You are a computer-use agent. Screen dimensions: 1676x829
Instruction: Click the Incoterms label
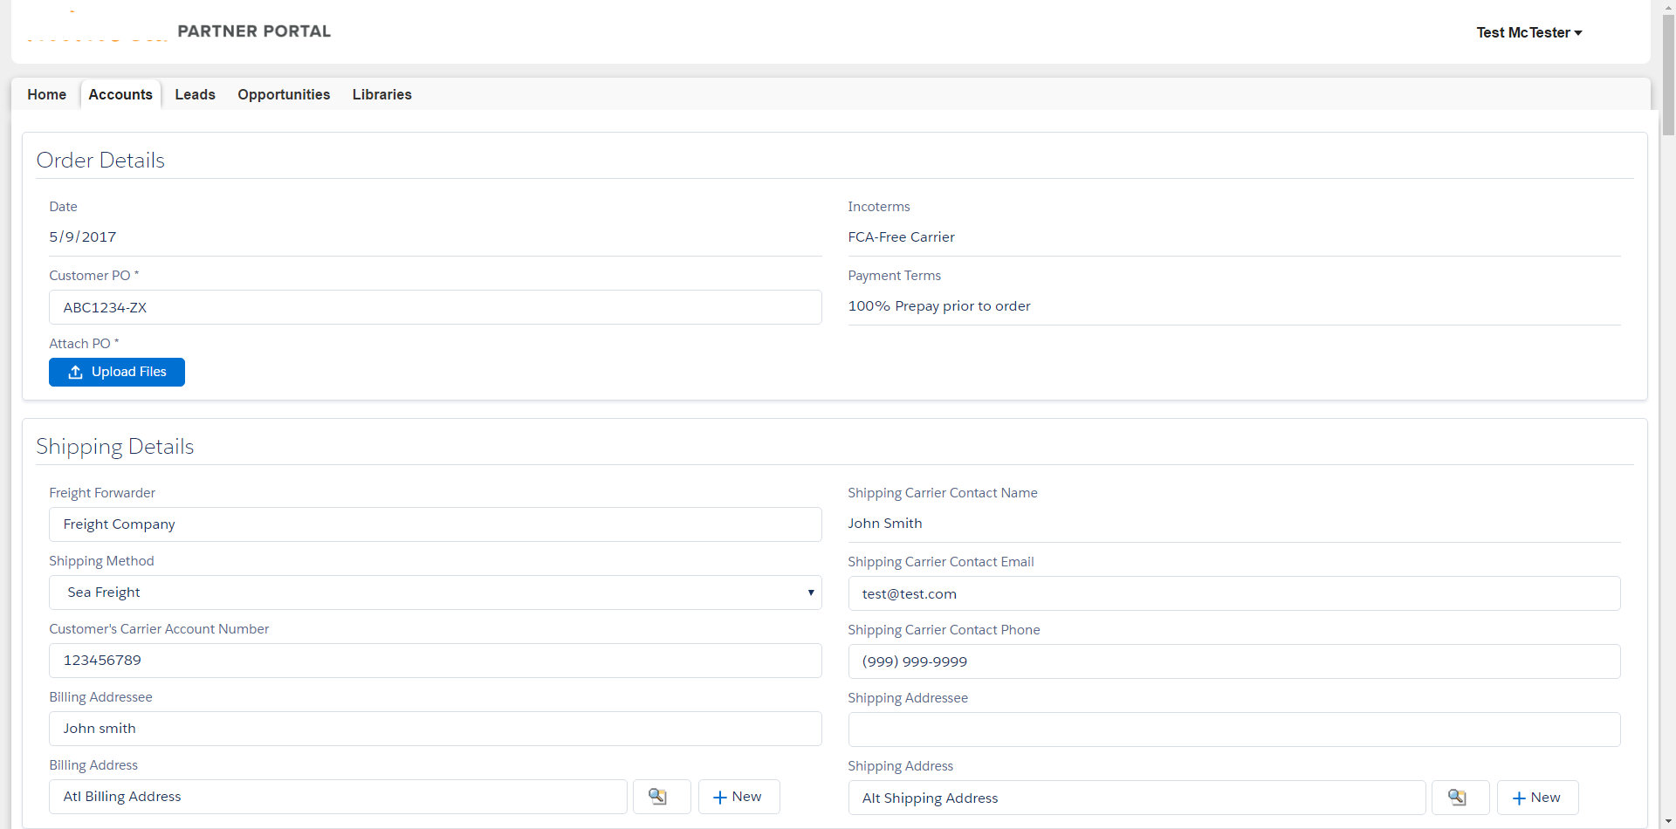click(x=878, y=207)
